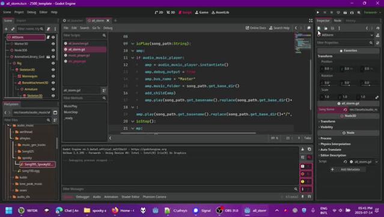The image size is (384, 217).
Task: Switch to the Node tab beside Inspector
Action: pos(337,20)
